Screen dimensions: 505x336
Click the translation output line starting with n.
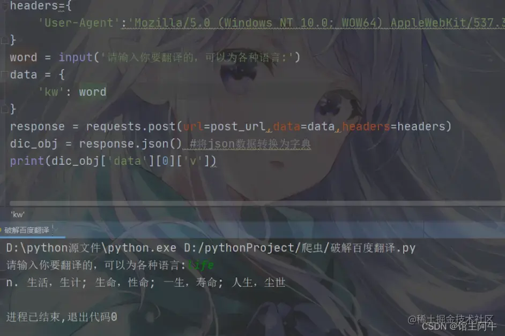146,282
